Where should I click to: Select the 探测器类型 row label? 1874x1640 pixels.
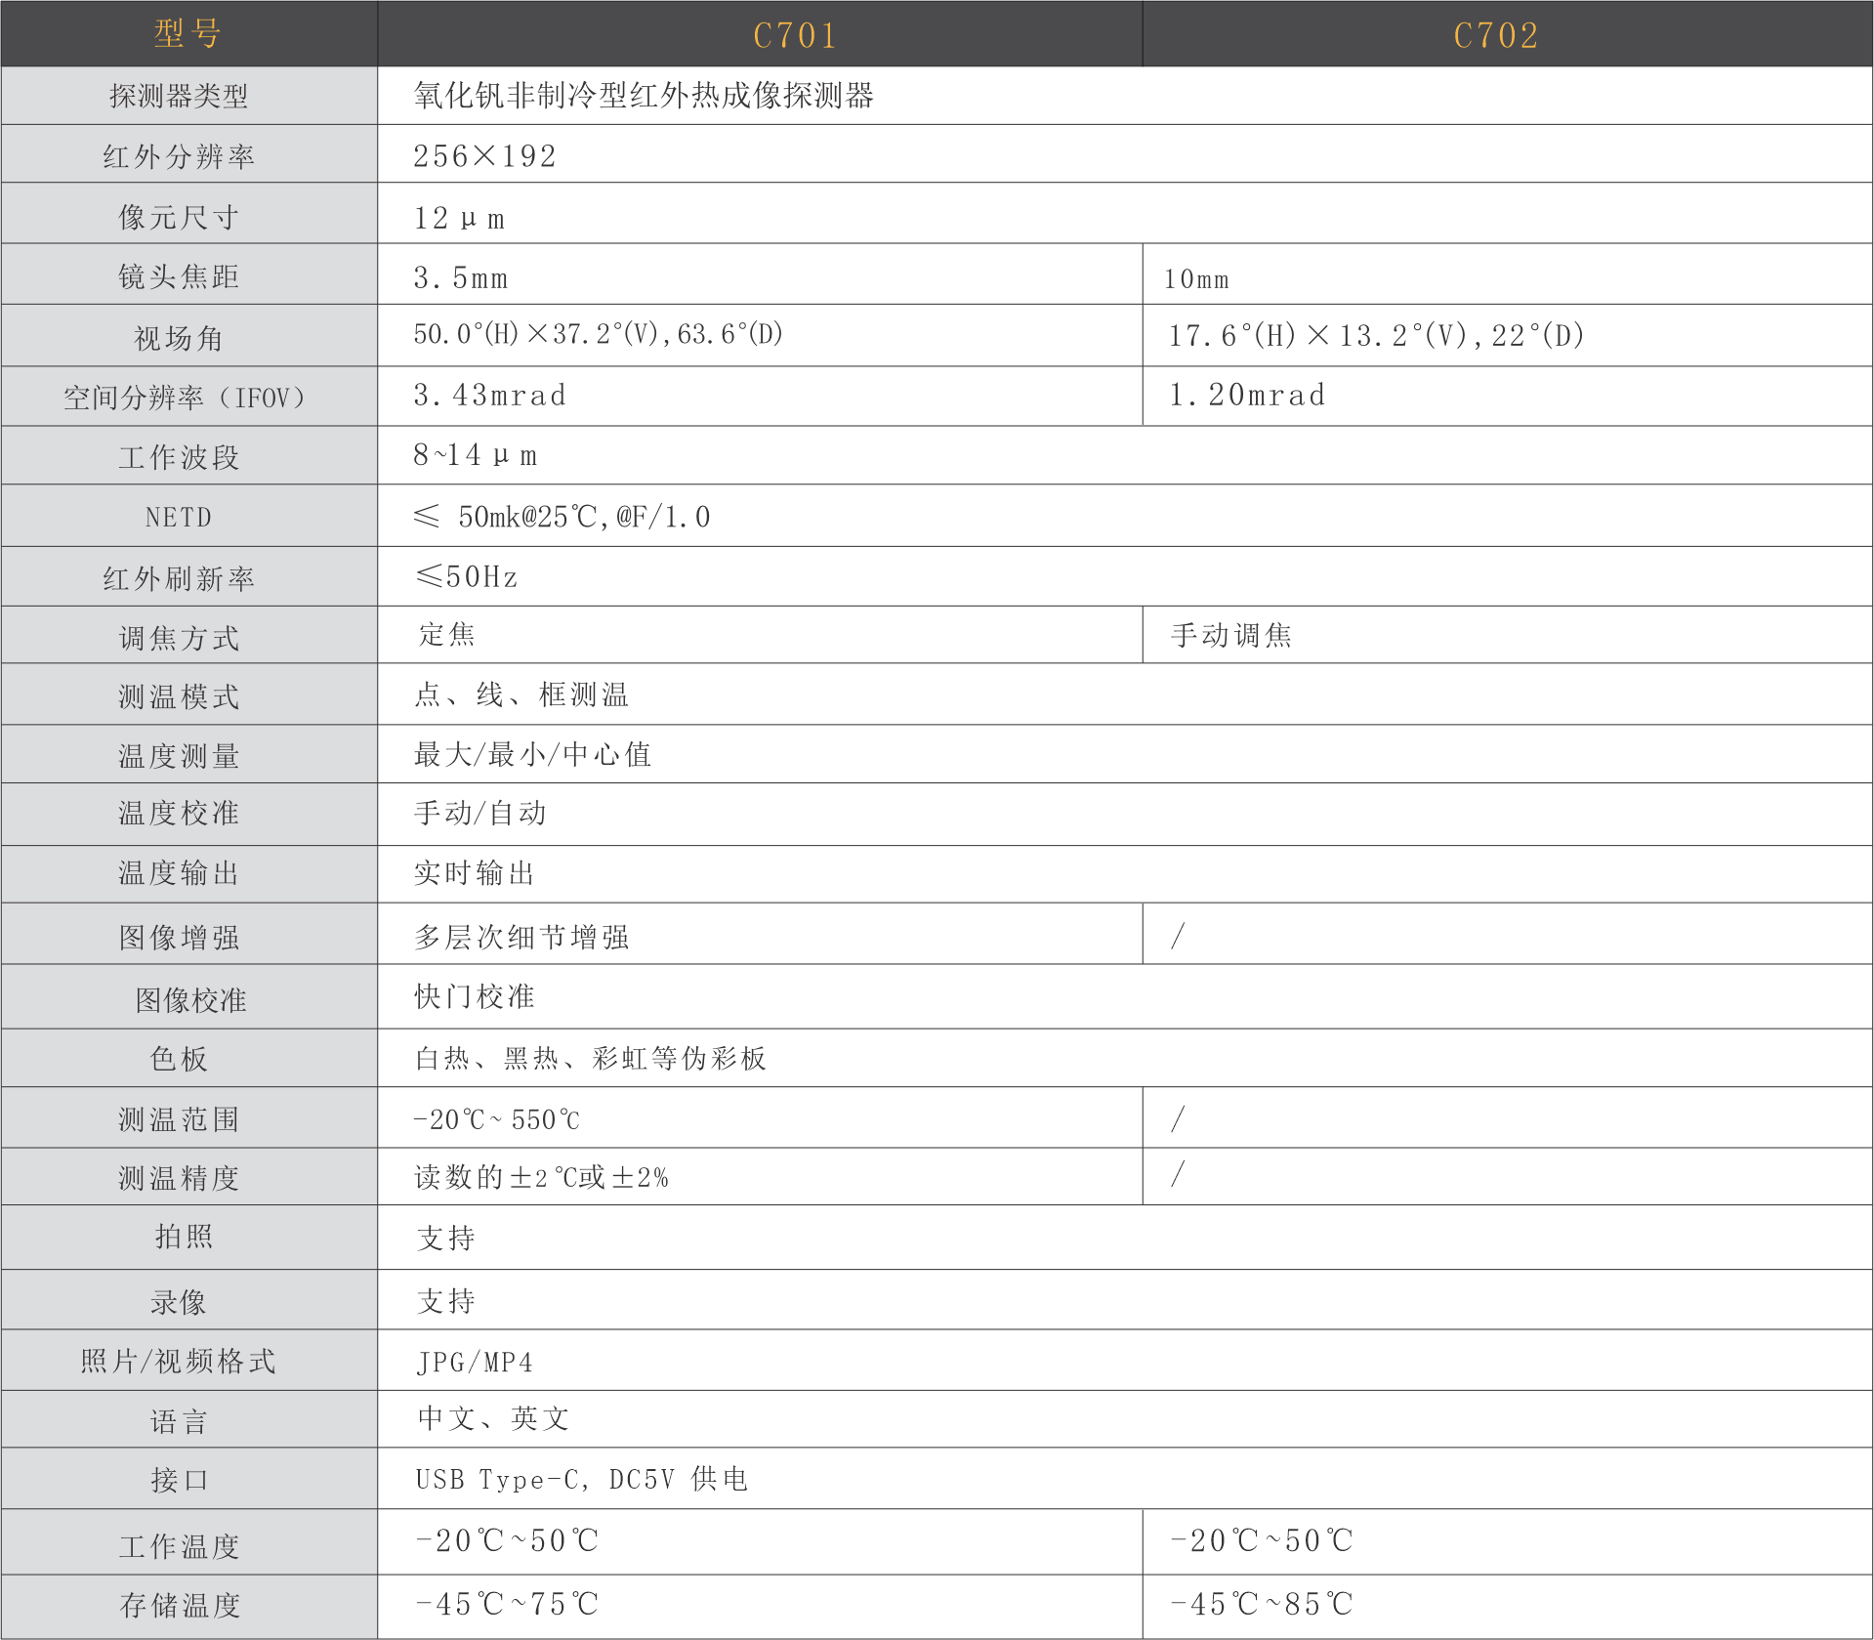(x=179, y=96)
